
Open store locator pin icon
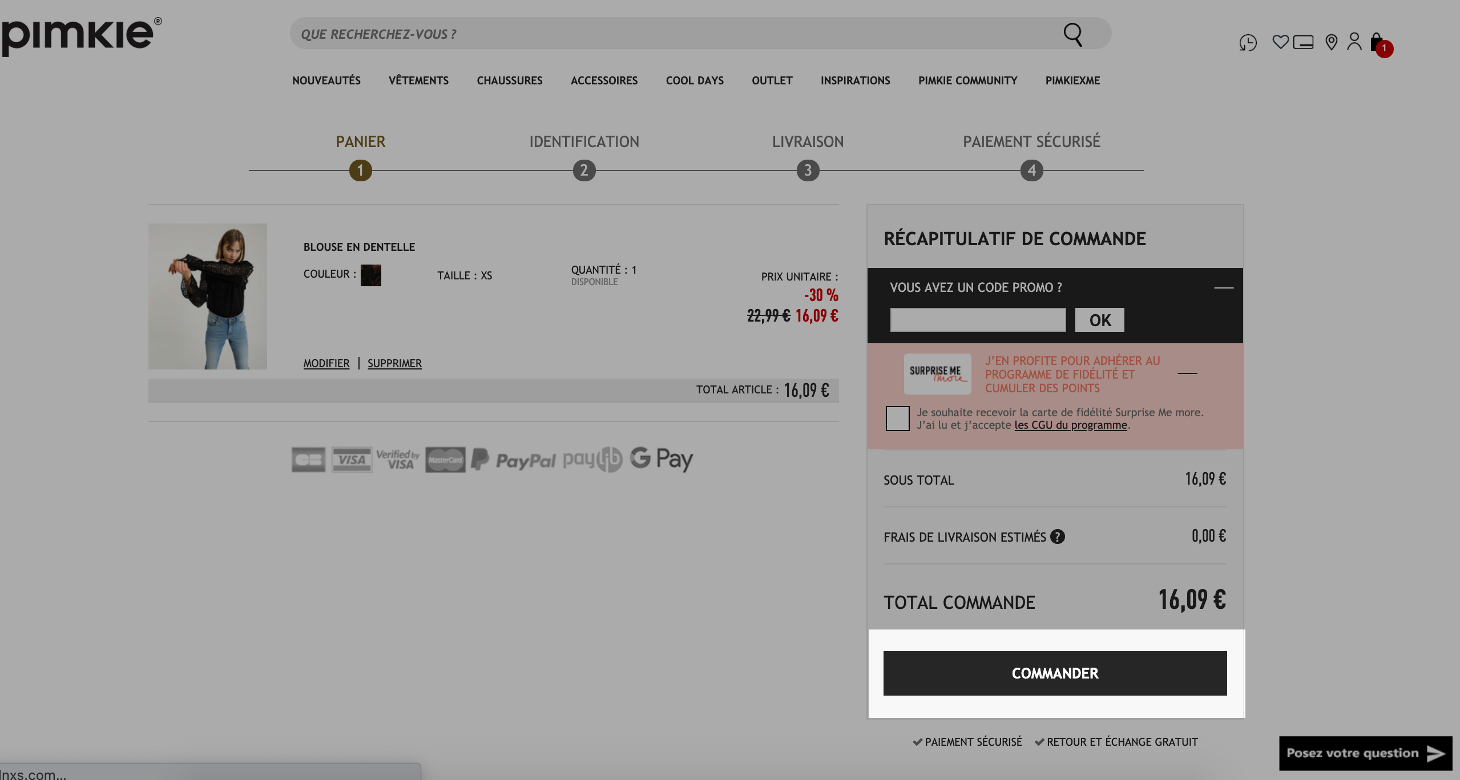click(x=1331, y=42)
